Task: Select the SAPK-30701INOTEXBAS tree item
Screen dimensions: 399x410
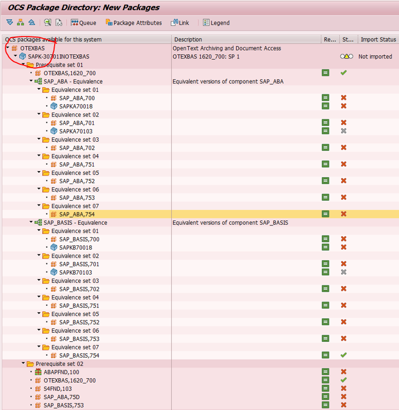Action: pyautogui.click(x=58, y=56)
